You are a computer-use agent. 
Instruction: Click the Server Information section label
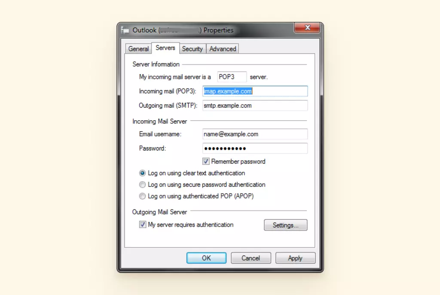pos(156,64)
